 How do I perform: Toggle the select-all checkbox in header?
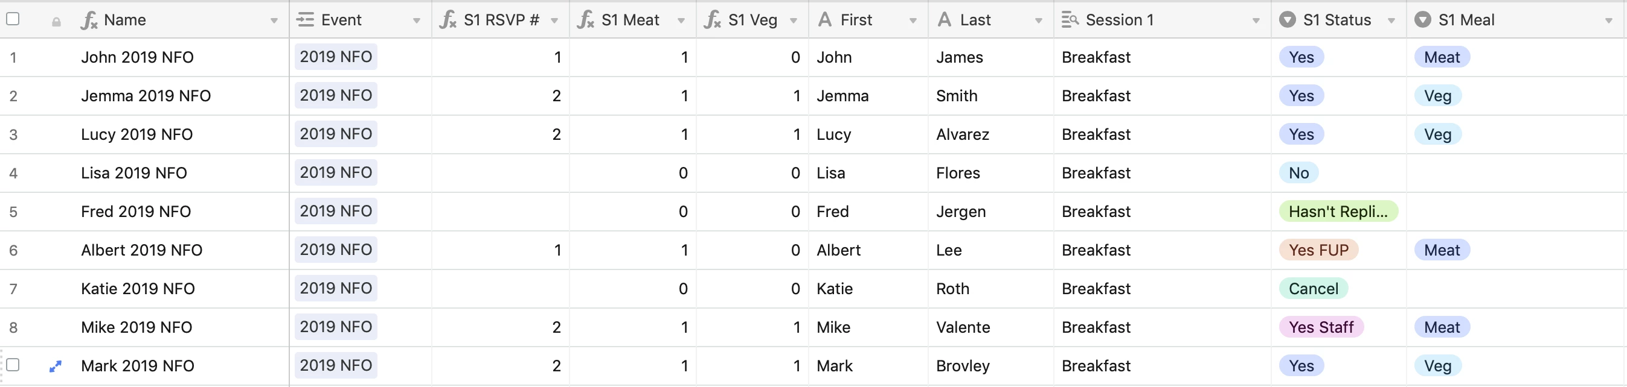(13, 19)
